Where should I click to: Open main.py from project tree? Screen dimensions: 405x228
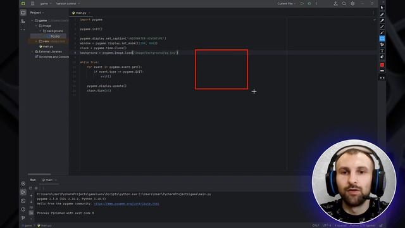[46, 46]
